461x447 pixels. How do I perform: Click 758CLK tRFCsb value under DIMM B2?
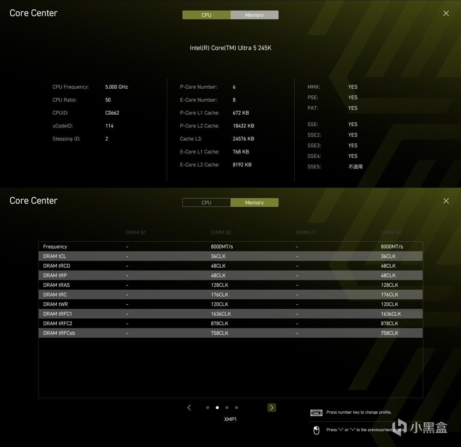point(220,333)
